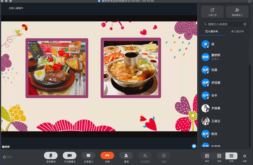
Task: Select host 詹娇娇 in participant list
Action: pos(216,57)
